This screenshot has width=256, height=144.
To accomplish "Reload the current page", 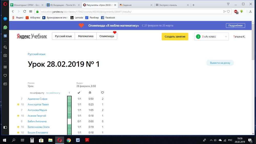I will [25, 12].
